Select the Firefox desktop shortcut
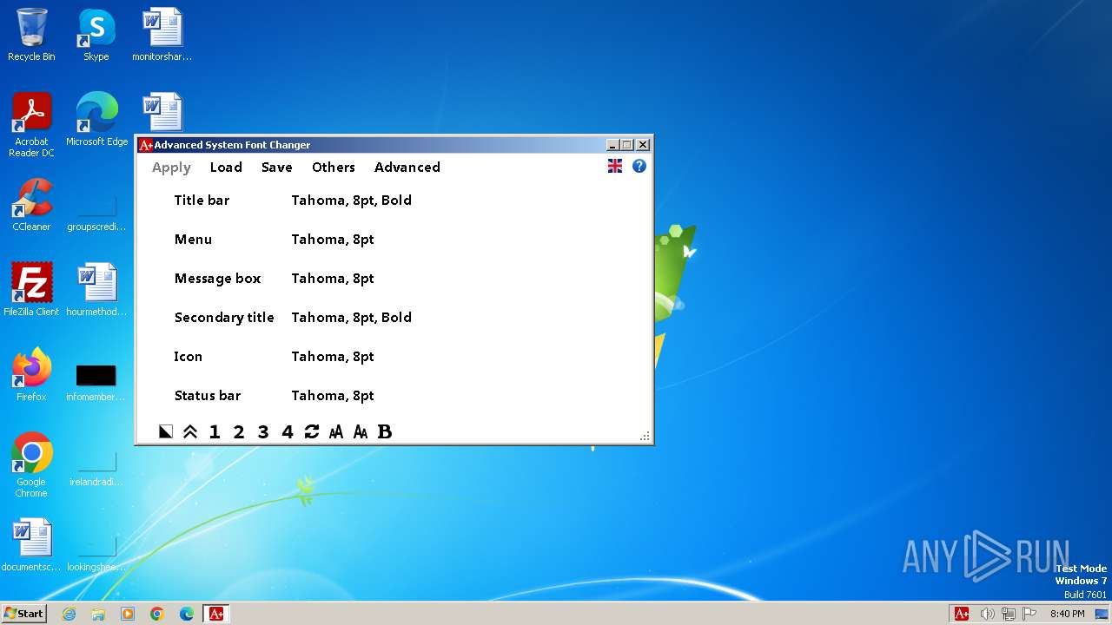1112x625 pixels. [31, 375]
